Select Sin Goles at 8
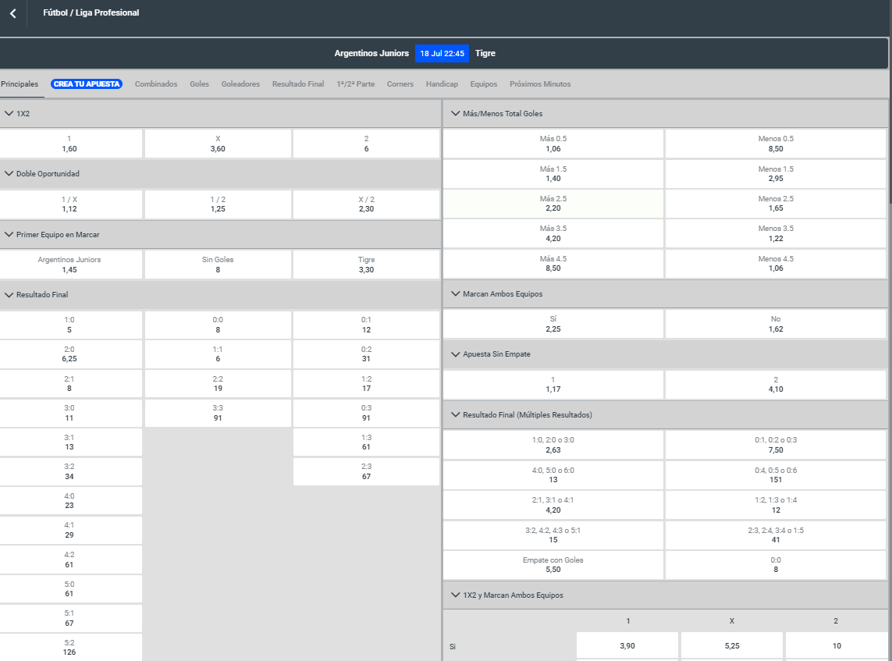 click(218, 265)
